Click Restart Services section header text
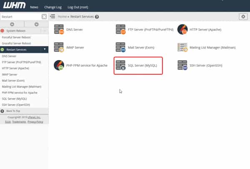 click(16, 50)
